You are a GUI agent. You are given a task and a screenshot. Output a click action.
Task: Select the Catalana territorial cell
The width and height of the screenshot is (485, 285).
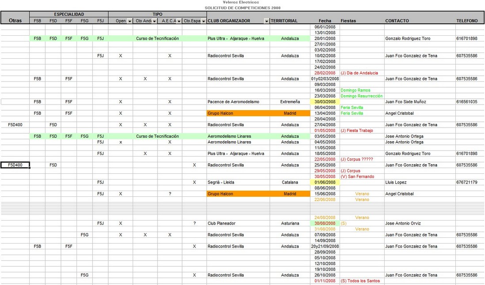point(290,182)
